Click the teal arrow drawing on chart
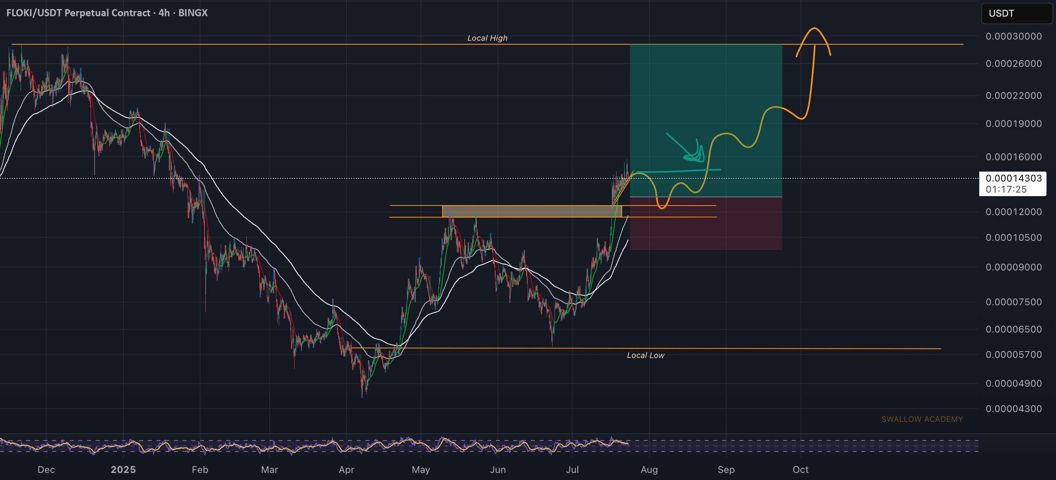The image size is (1056, 480). coord(685,147)
